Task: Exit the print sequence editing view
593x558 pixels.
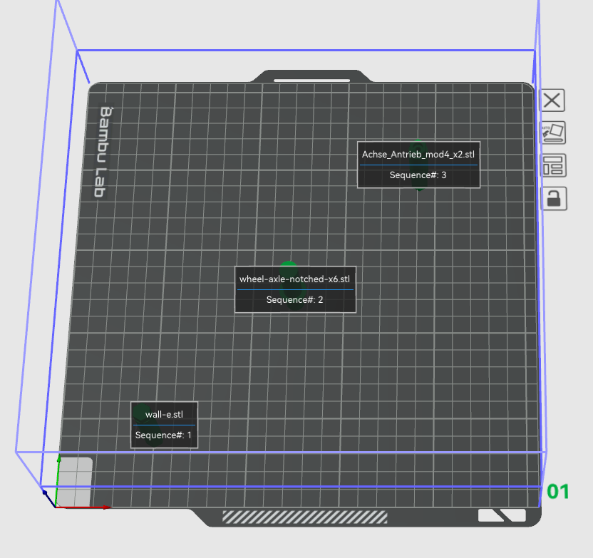Action: coord(552,100)
